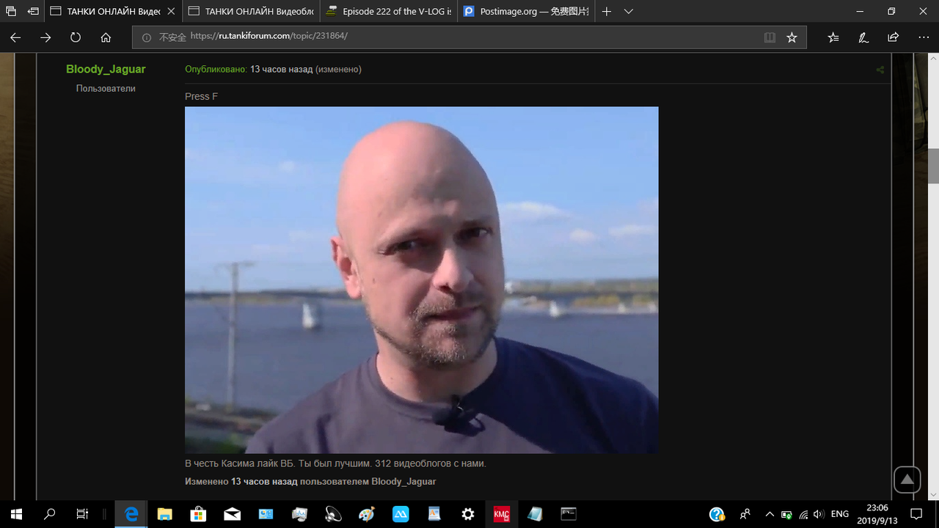Add this forum page to favorites
This screenshot has width=939, height=528.
click(792, 37)
